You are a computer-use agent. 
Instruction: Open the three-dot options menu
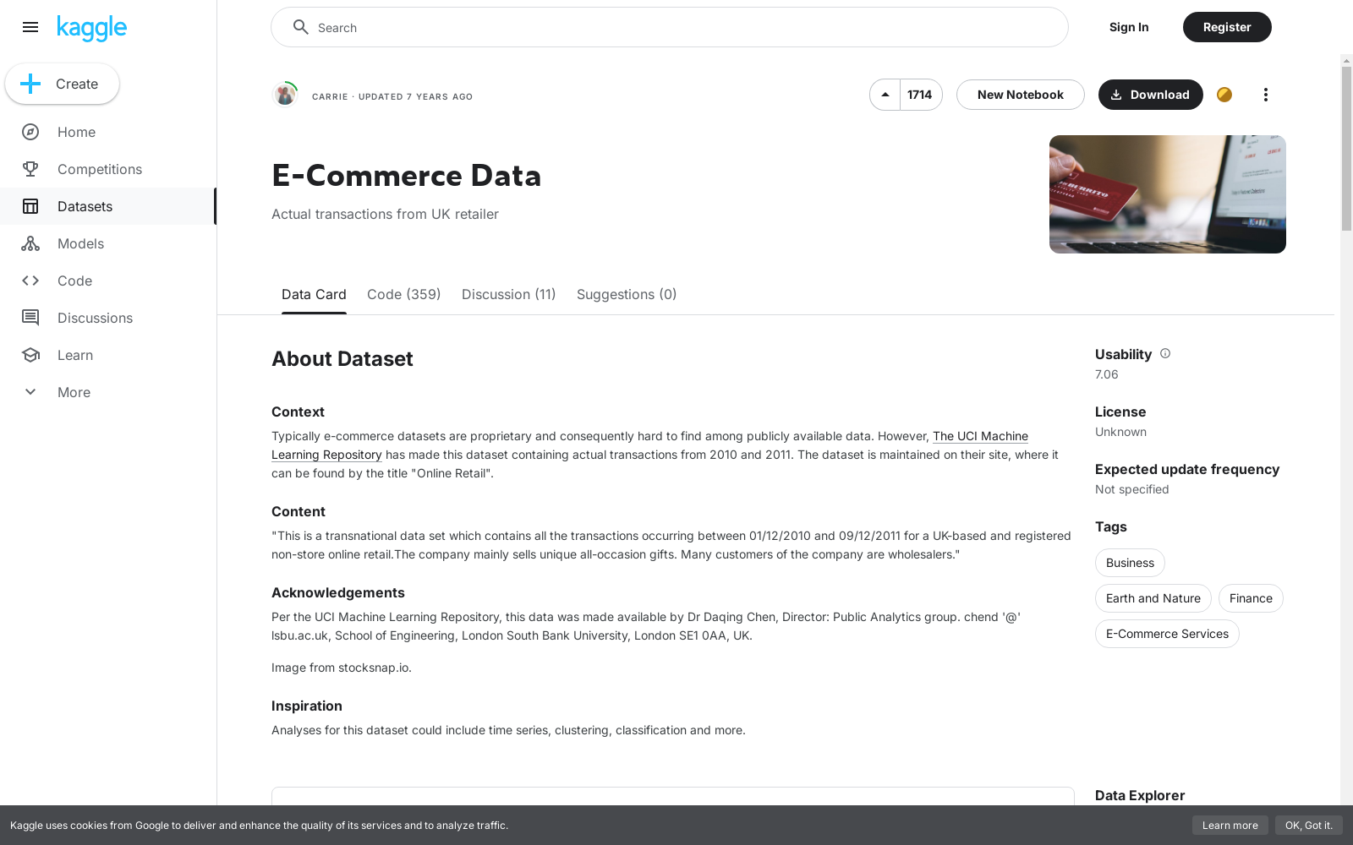pos(1266,95)
